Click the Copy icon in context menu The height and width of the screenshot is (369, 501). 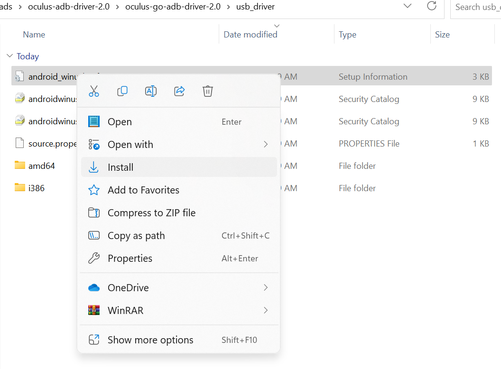pyautogui.click(x=122, y=91)
